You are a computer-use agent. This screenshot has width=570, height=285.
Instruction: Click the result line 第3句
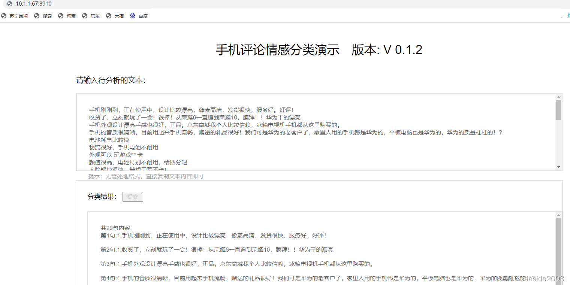point(237,264)
